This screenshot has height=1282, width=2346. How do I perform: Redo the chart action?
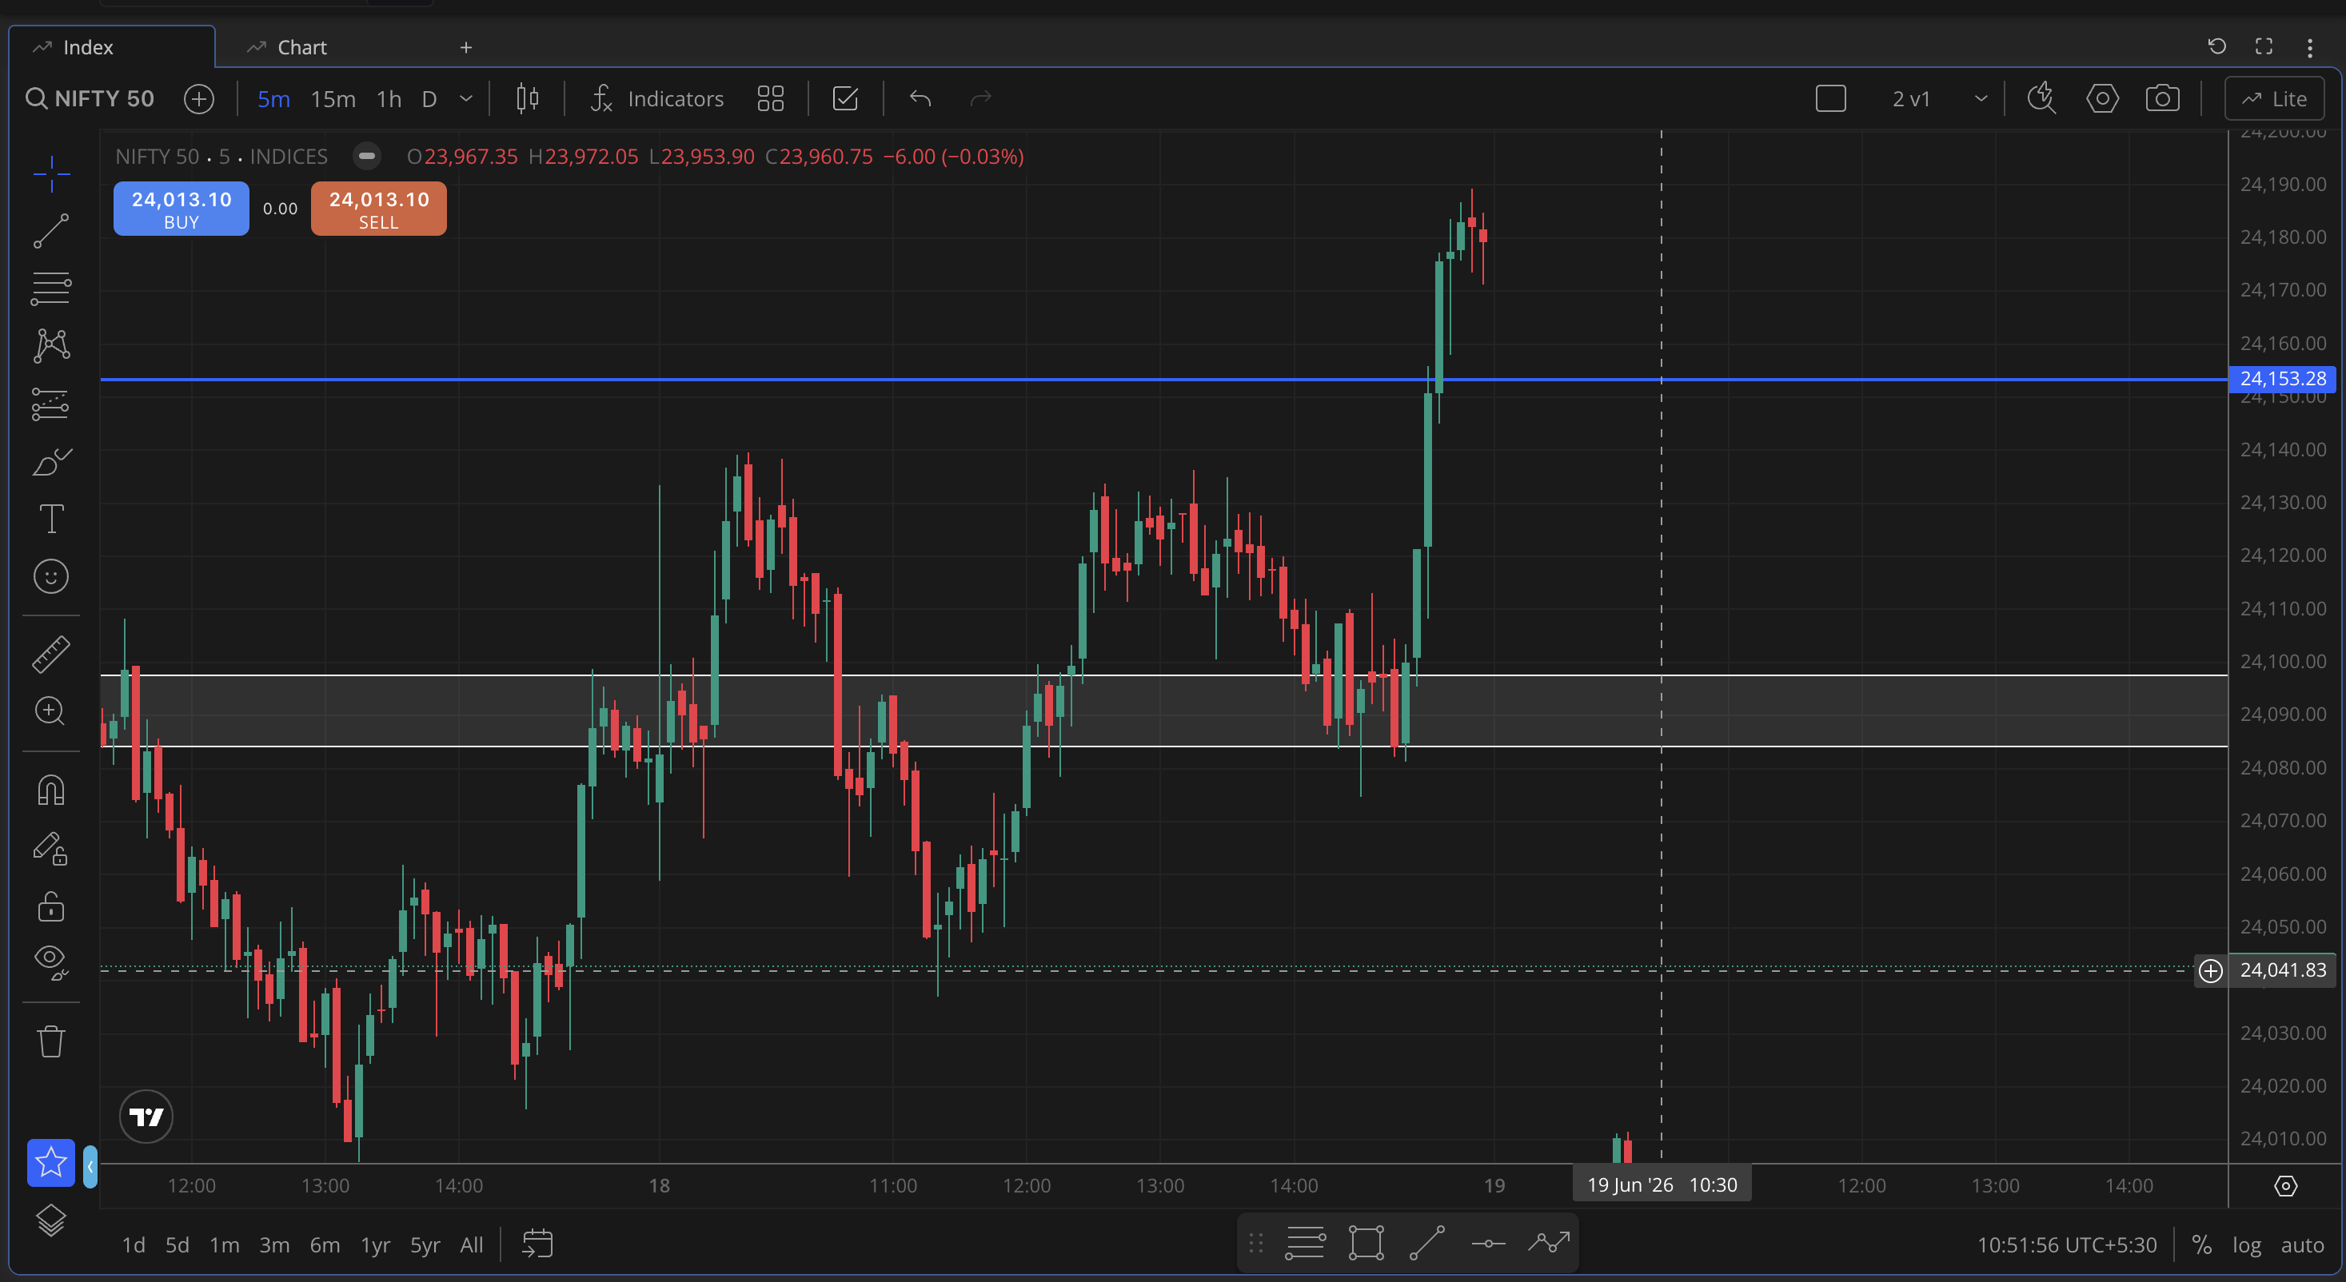pos(980,98)
